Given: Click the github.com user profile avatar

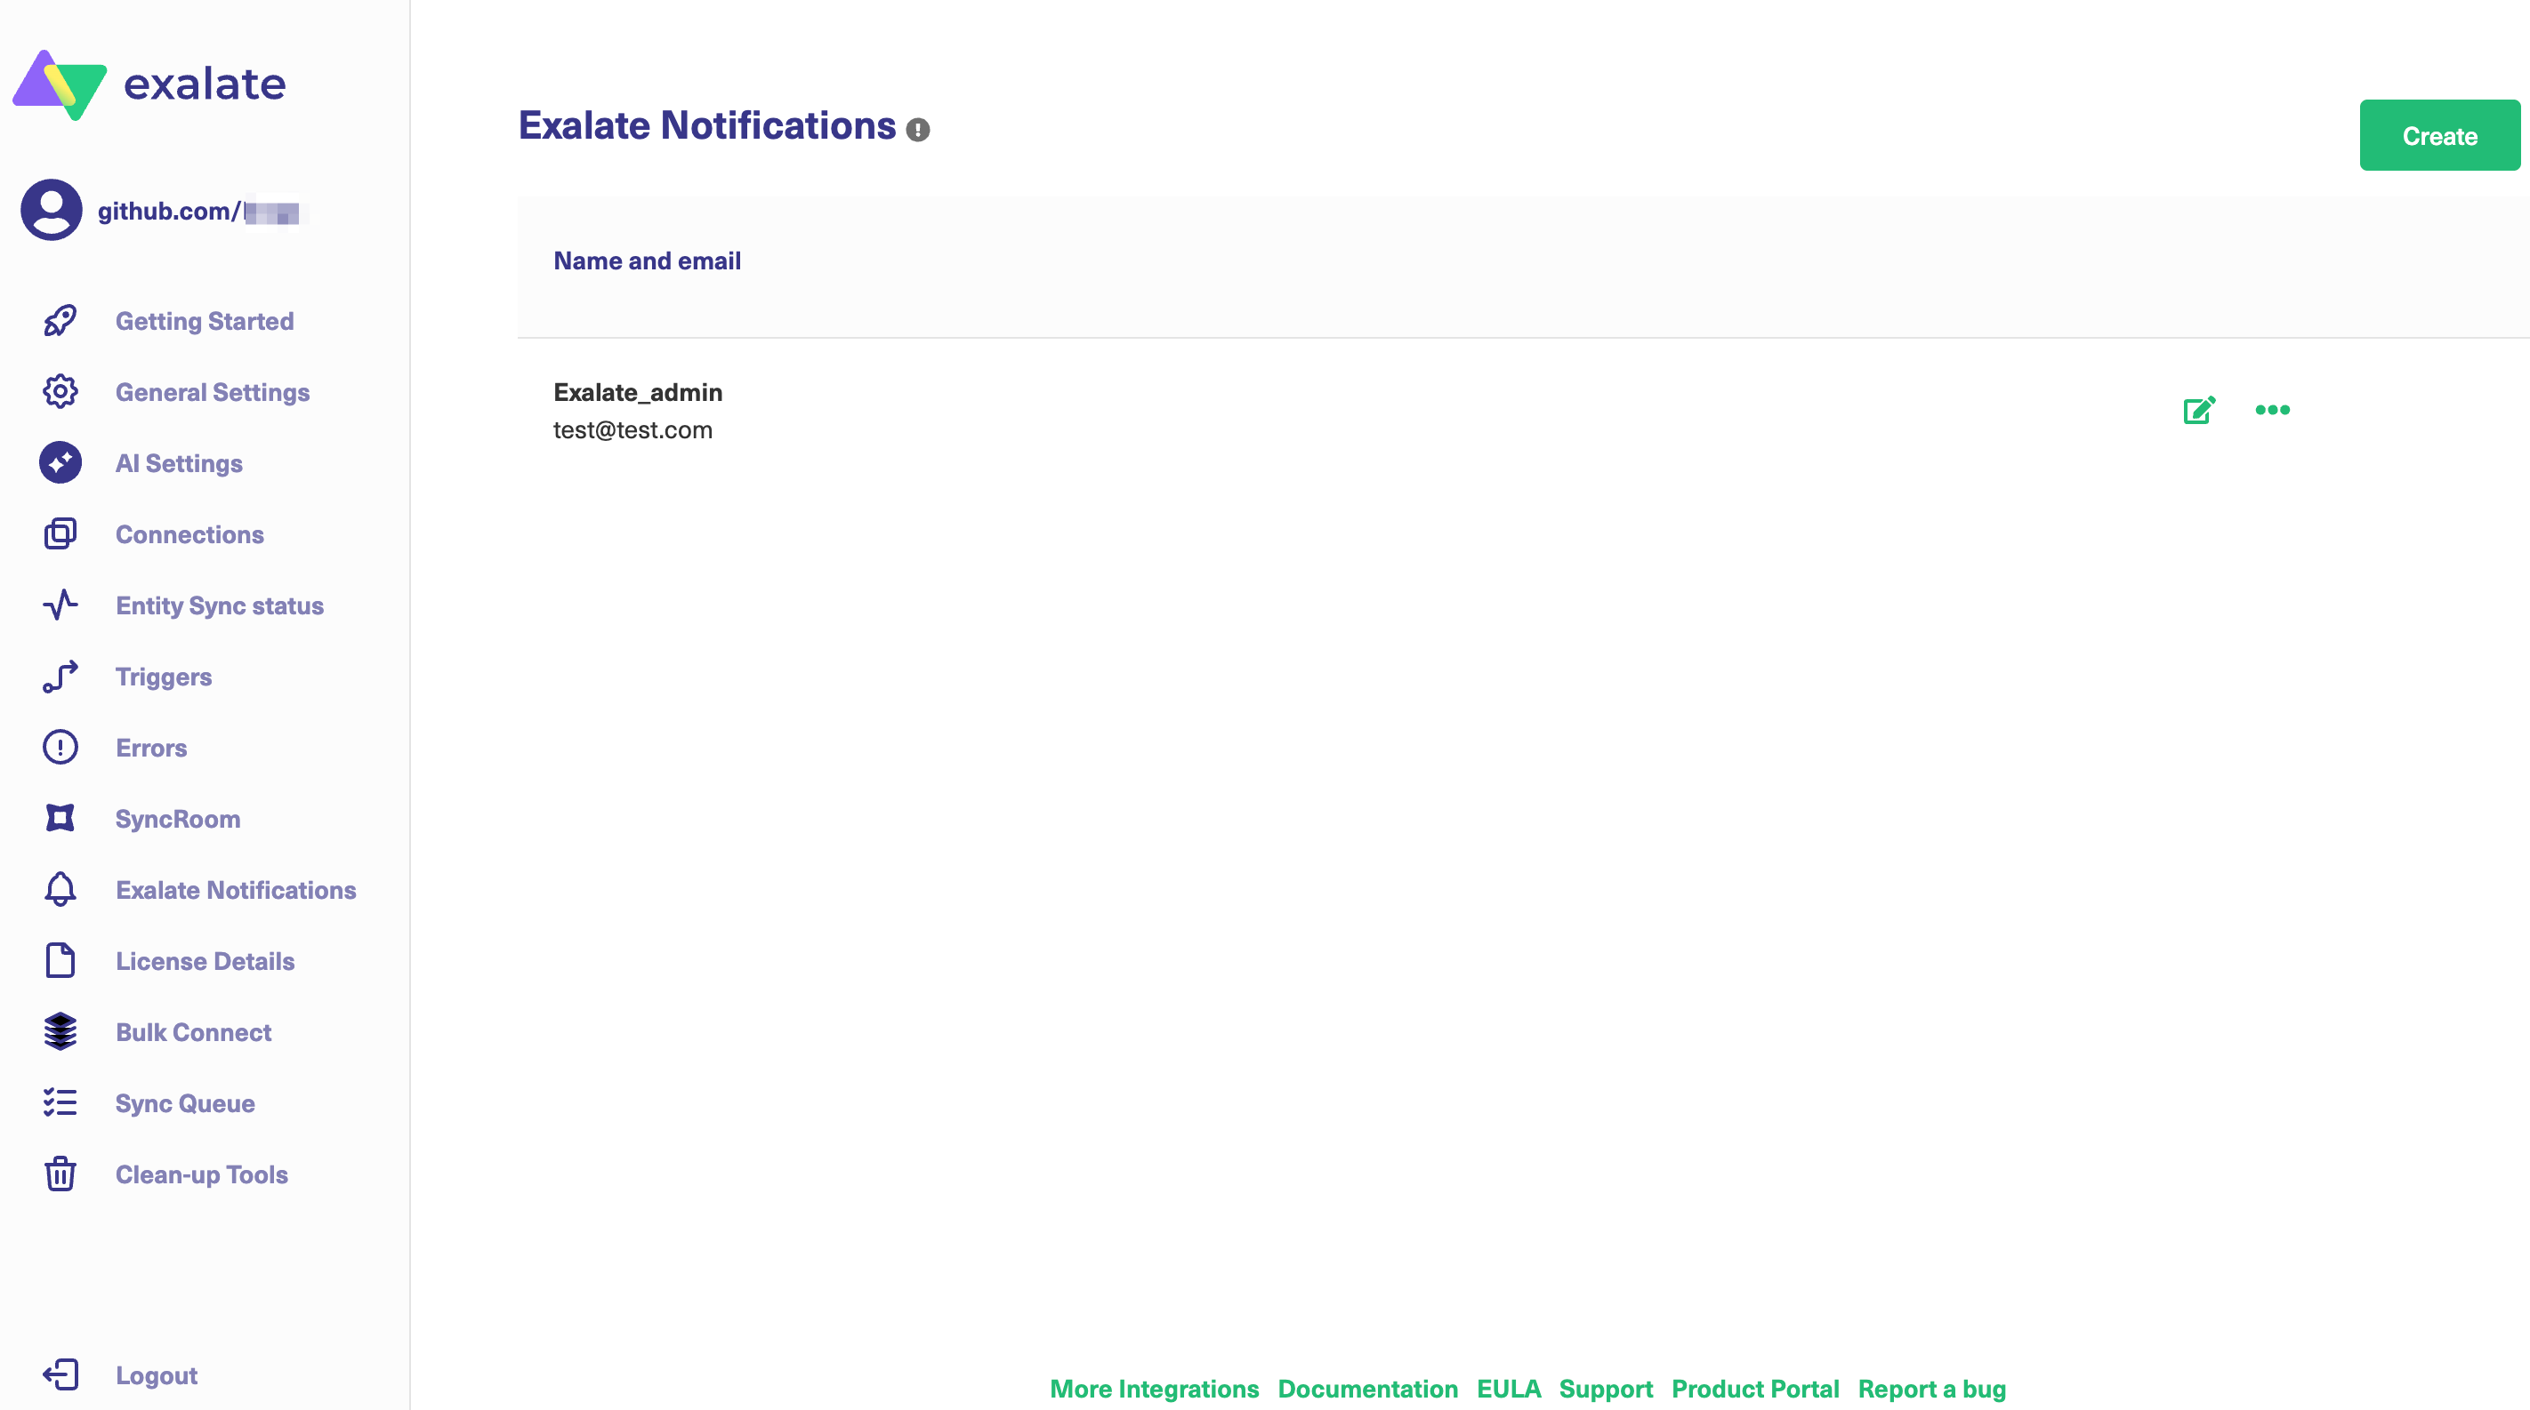Looking at the screenshot, I should pos(51,210).
